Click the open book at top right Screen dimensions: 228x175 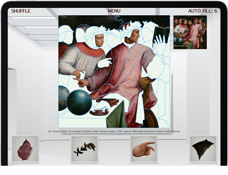161,35
